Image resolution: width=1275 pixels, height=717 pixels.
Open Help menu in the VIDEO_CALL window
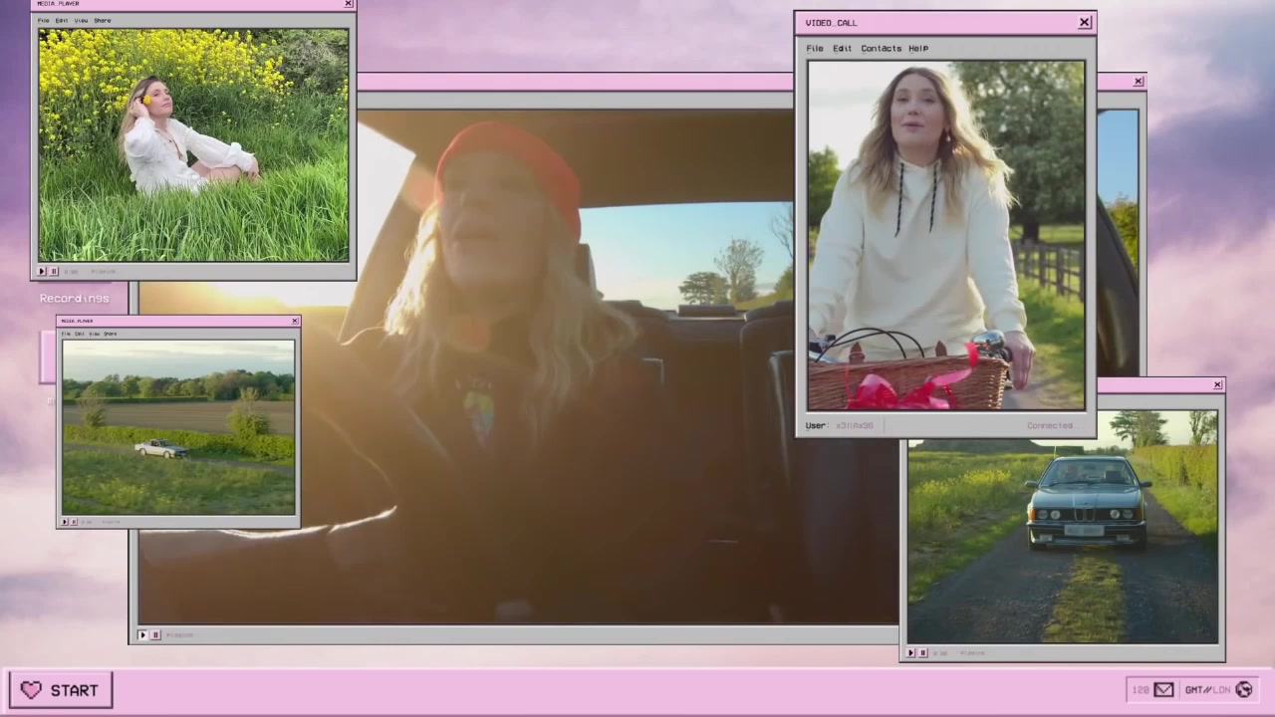tap(918, 48)
